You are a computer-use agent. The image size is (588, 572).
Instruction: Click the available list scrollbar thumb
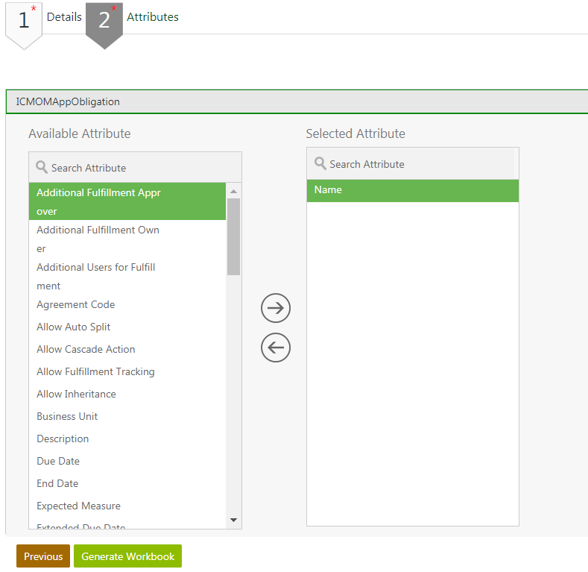click(x=233, y=236)
